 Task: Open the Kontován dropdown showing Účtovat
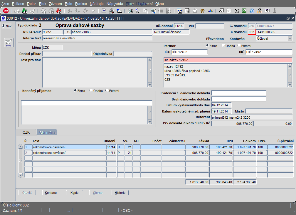[x=290, y=38]
